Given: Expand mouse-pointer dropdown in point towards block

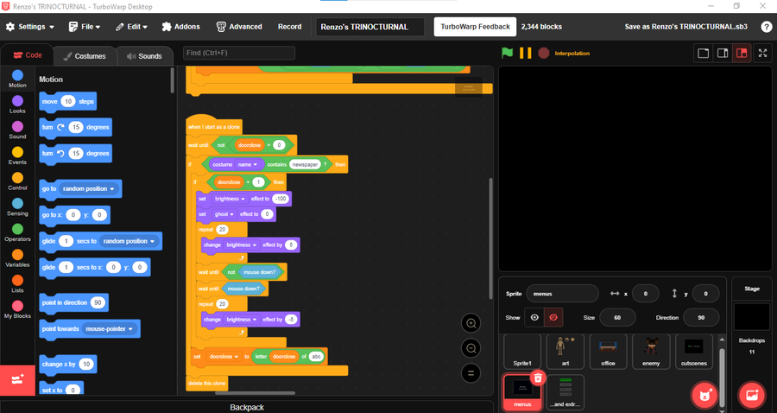Looking at the screenshot, I should pyautogui.click(x=110, y=328).
